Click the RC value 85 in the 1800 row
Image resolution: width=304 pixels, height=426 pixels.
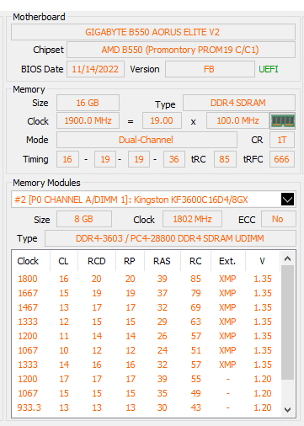tap(196, 279)
